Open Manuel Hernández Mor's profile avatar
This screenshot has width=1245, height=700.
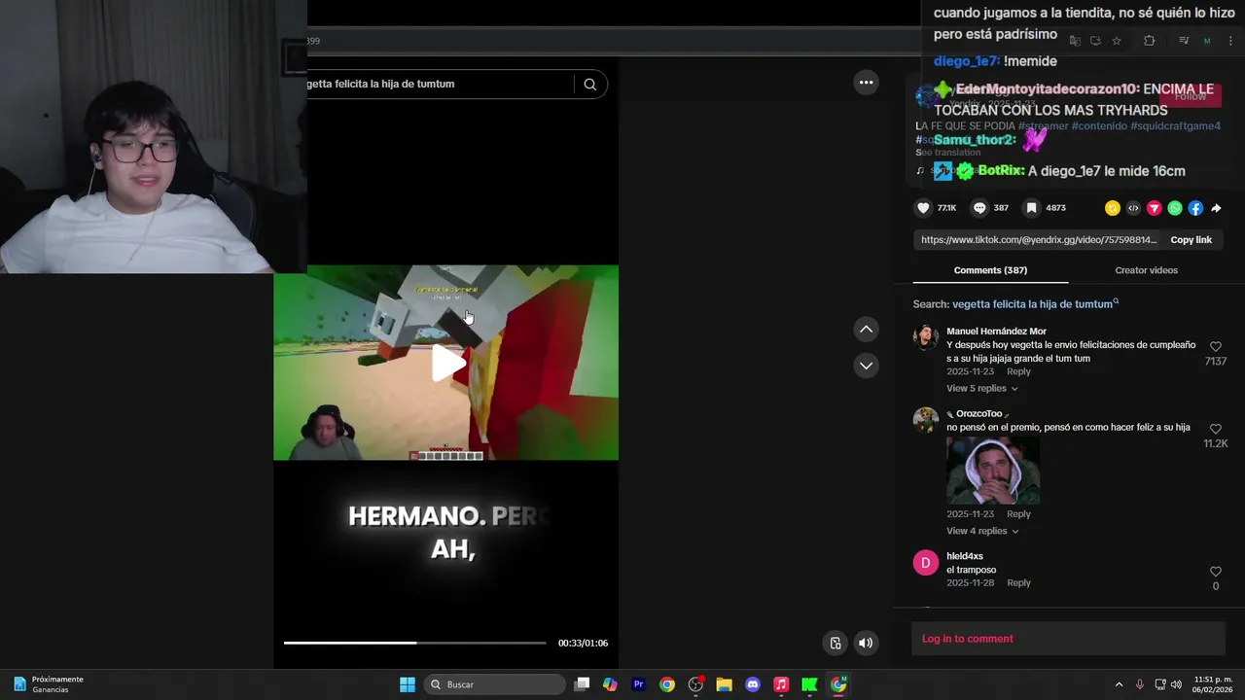(926, 337)
